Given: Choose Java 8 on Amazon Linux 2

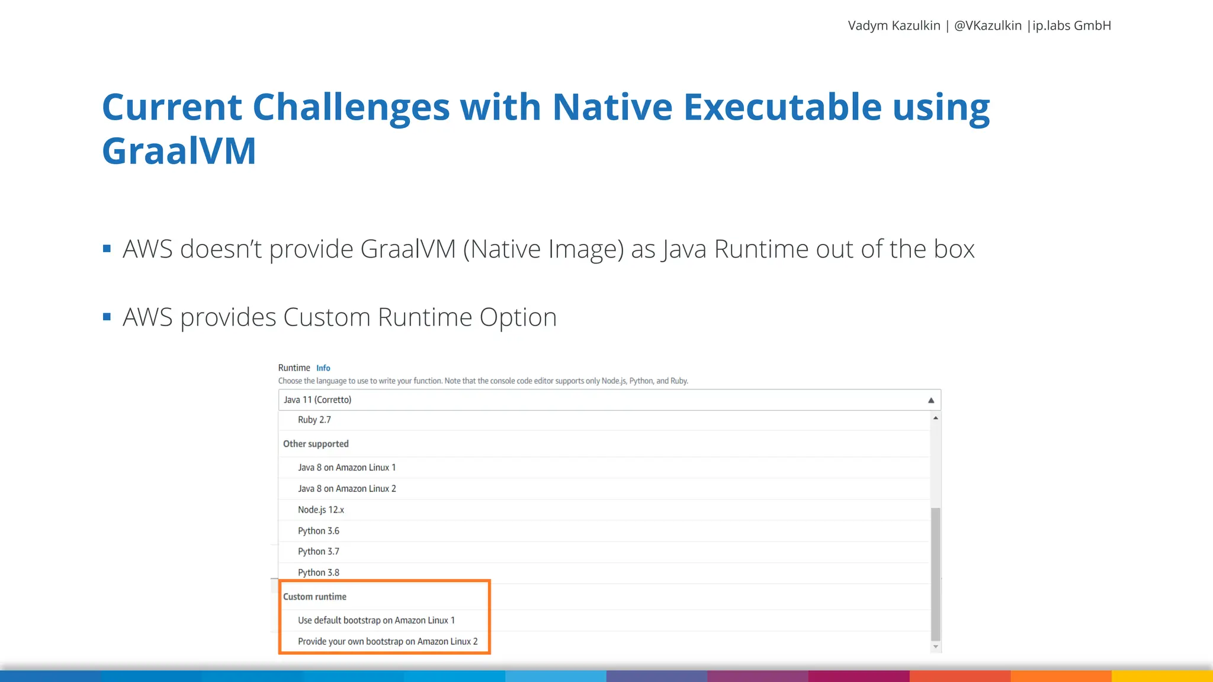Looking at the screenshot, I should [x=346, y=488].
